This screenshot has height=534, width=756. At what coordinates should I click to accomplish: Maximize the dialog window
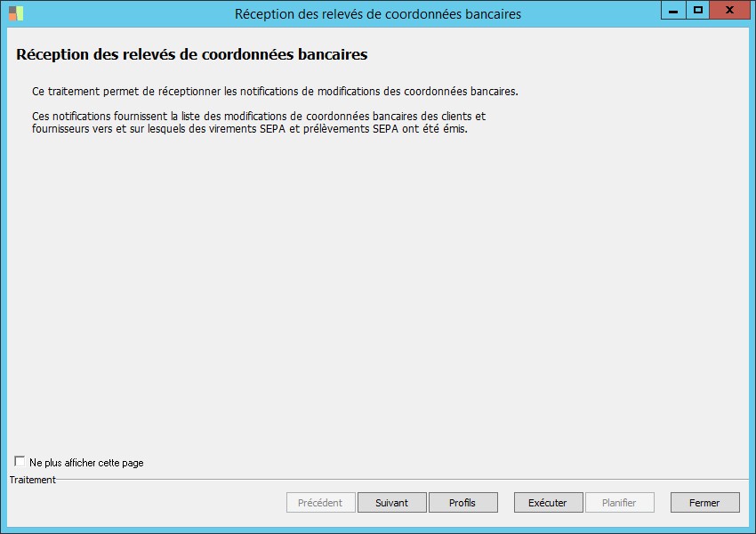(697, 10)
